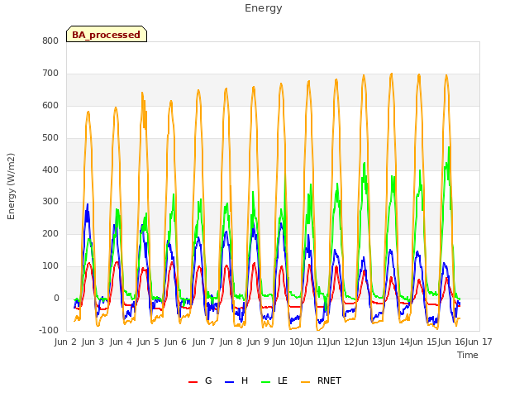Click the Jun 12 x-axis tick label
This screenshot has height=397, width=529.
click(340, 342)
